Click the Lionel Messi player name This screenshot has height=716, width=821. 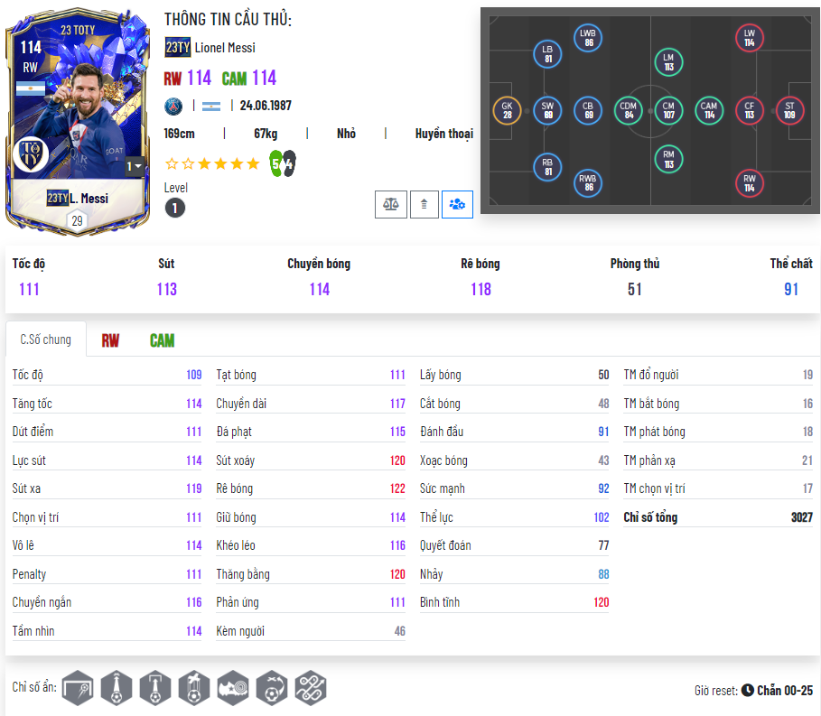(225, 48)
